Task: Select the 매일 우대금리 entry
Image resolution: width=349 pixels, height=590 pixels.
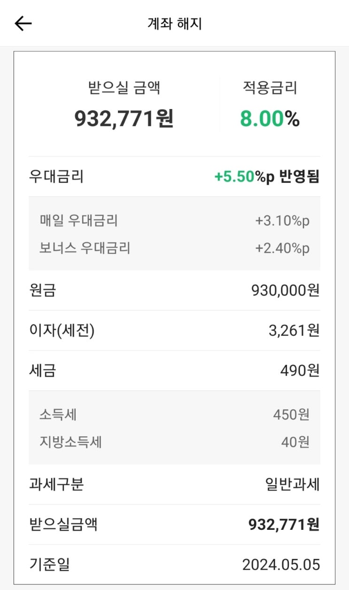Action: pyautogui.click(x=79, y=220)
